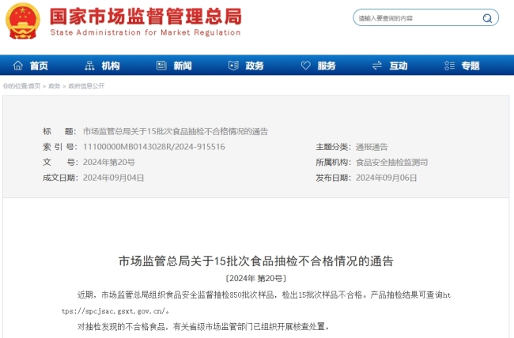514x338 pixels.
Task: Click the paragraph starting 近期，市场监管总局
Action: coord(256,303)
